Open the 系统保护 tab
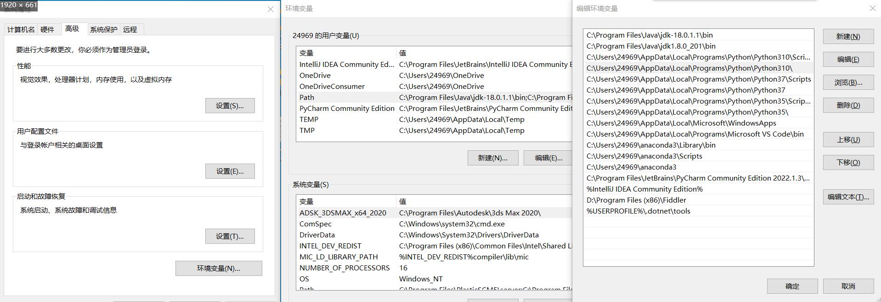881x302 pixels. tap(103, 30)
